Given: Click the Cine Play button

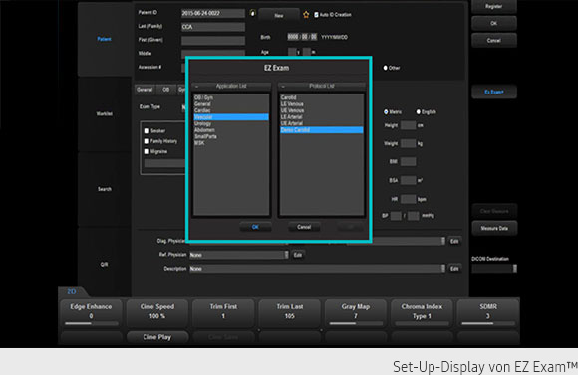Looking at the screenshot, I should 157,337.
